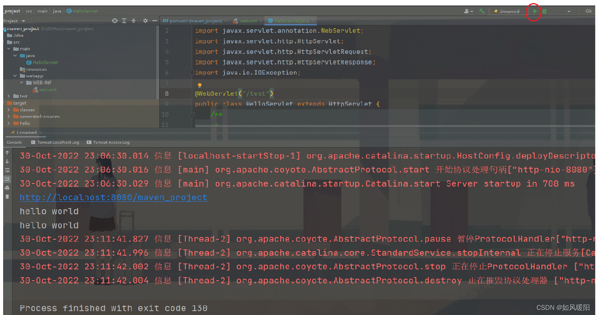
Task: Run the Unnamed Tomcat configuration
Action: 535,11
